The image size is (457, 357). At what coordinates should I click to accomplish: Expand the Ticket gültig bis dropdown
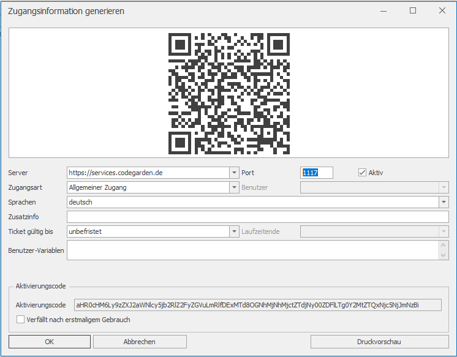click(x=233, y=231)
